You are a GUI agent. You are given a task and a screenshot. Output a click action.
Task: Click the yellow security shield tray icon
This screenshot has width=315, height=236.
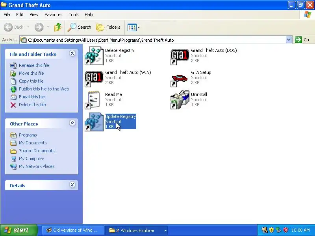pos(271,230)
